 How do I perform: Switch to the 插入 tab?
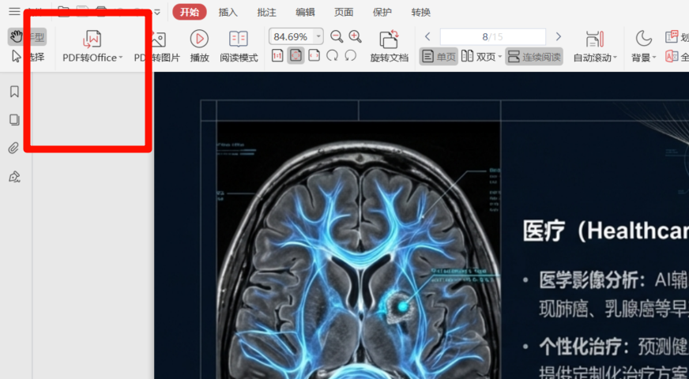(x=228, y=13)
